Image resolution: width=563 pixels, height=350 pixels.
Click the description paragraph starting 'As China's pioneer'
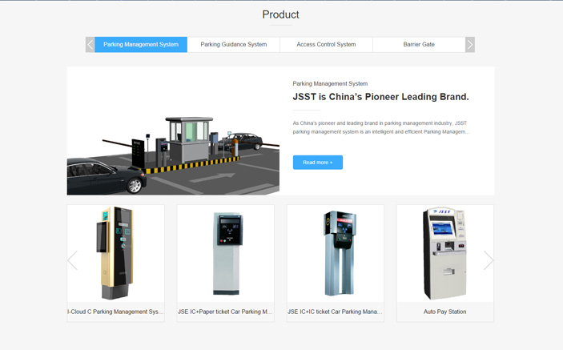(381, 127)
